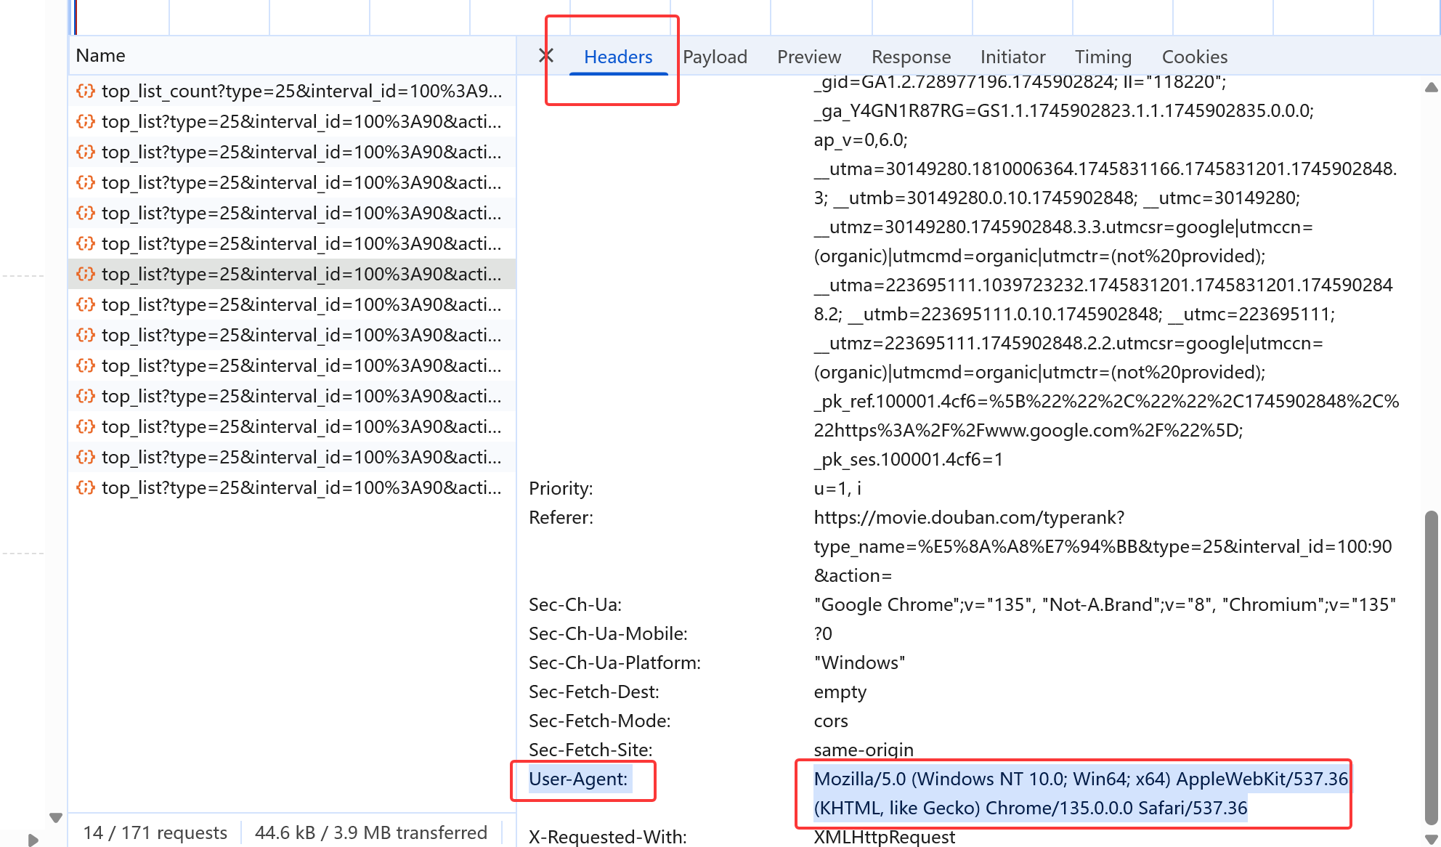The image size is (1441, 847).
Task: Close the request details panel with X
Action: pyautogui.click(x=546, y=56)
